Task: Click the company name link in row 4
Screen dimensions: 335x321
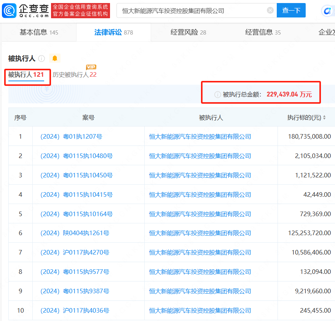Action: pos(200,194)
